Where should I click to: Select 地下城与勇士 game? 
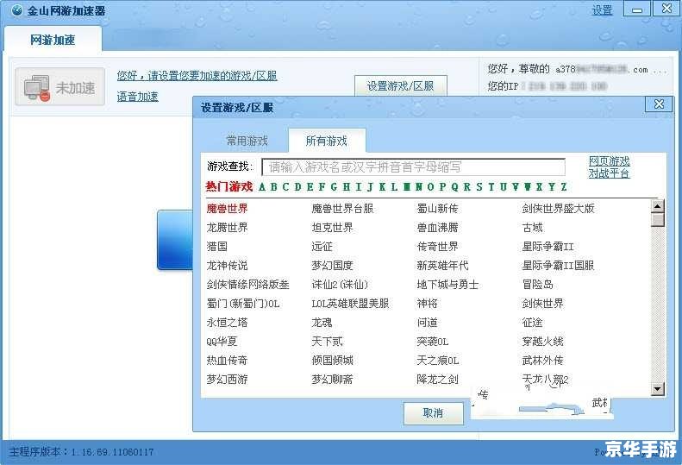447,285
